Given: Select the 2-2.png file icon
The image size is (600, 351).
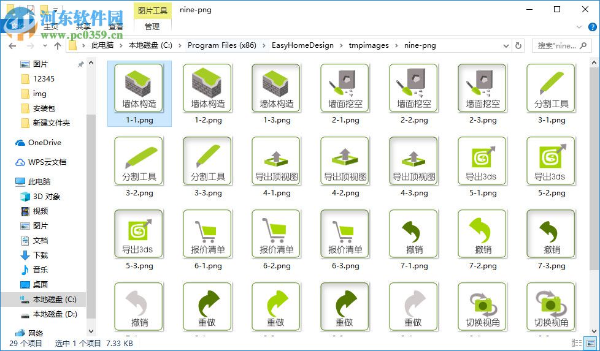Looking at the screenshot, I should (414, 88).
